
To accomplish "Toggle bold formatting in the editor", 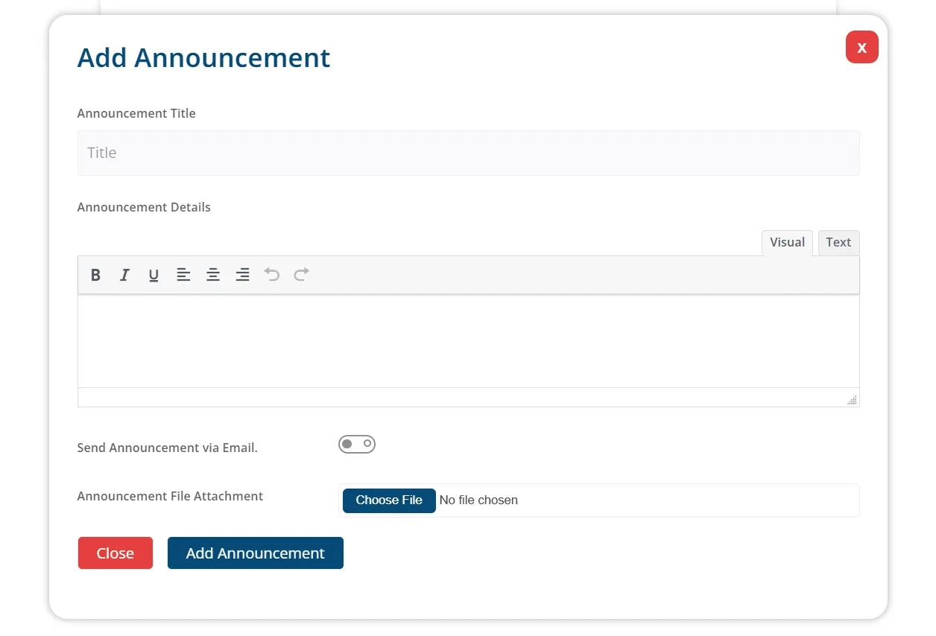I will point(95,275).
